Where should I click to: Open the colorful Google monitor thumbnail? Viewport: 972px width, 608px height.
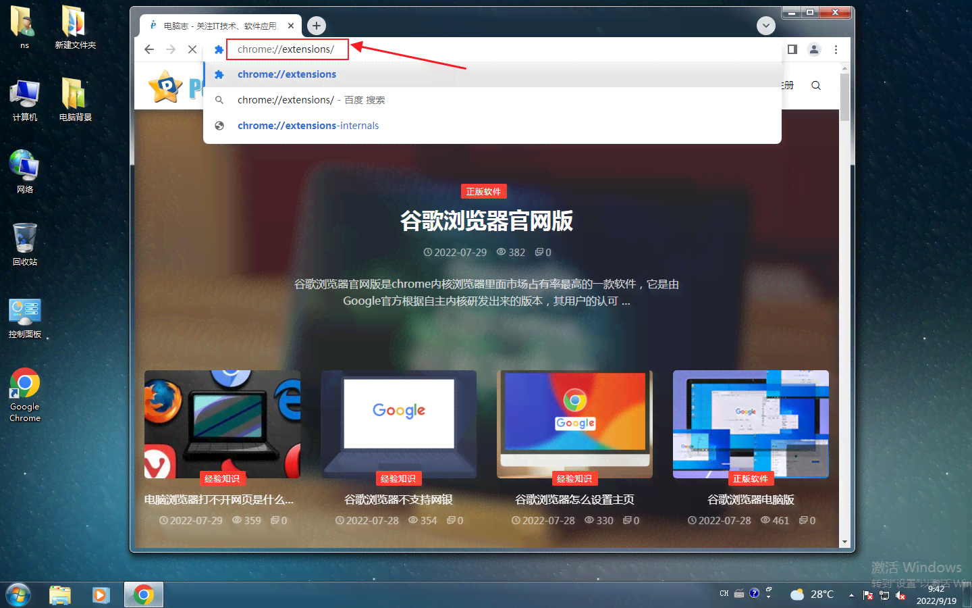[x=574, y=424]
